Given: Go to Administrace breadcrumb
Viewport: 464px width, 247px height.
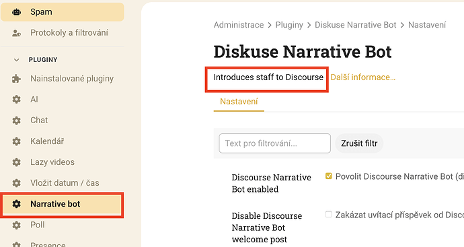Looking at the screenshot, I should (239, 25).
